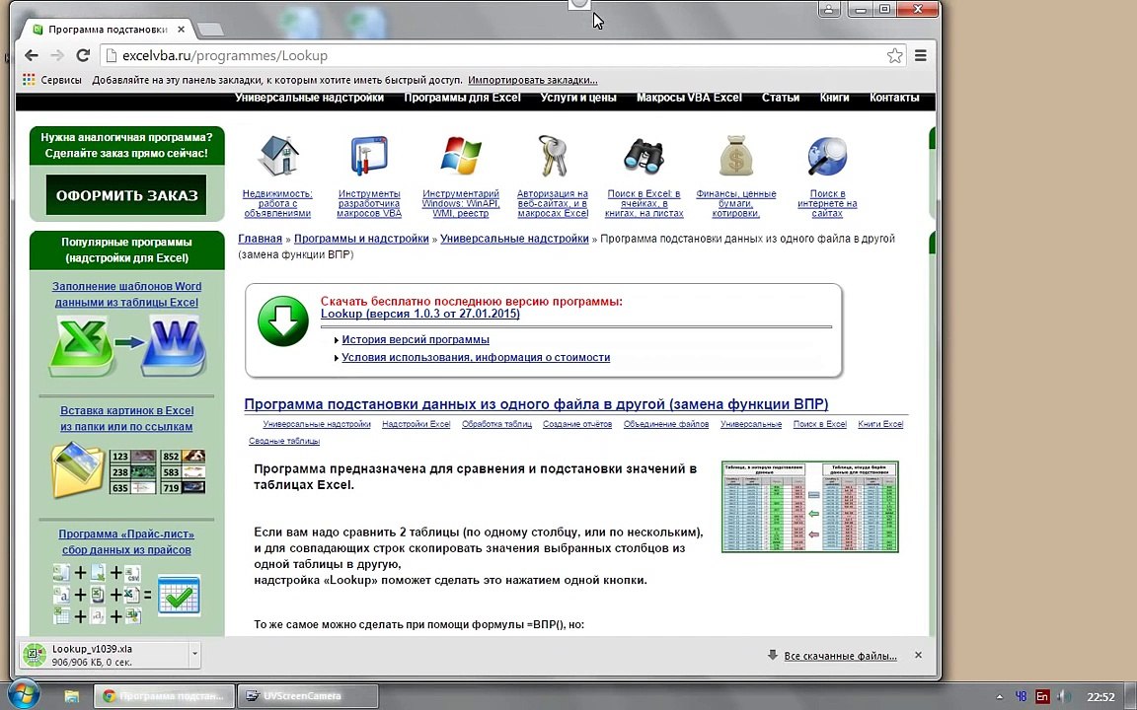The height and width of the screenshot is (710, 1137).
Task: Click the Excel-to-Word template image
Action: coord(127,345)
